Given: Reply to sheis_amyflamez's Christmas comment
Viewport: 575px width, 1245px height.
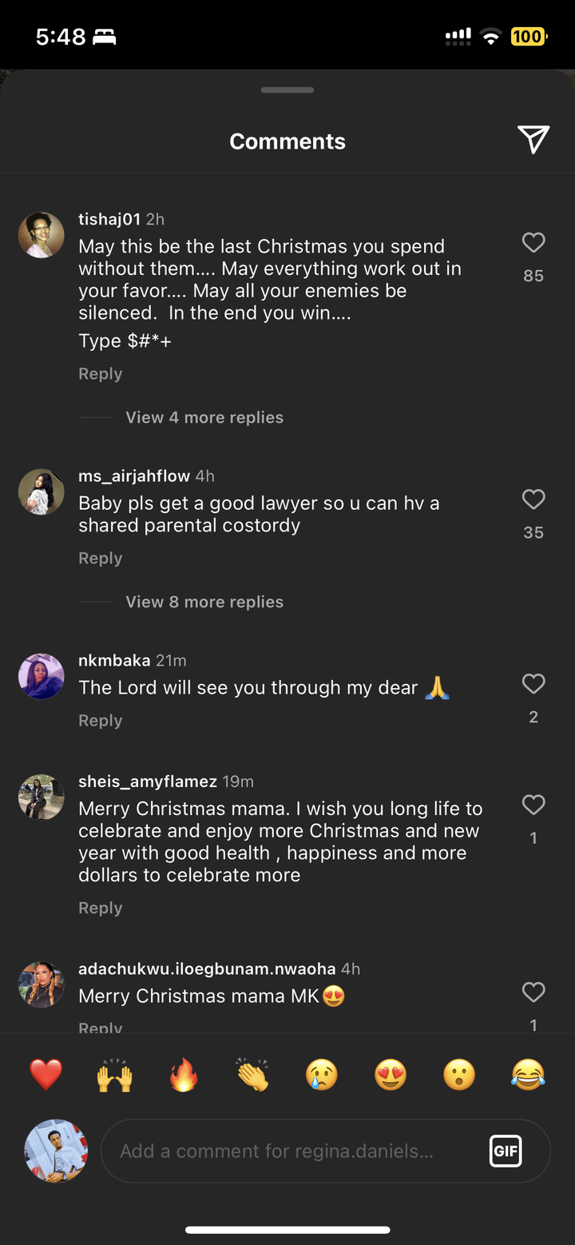Looking at the screenshot, I should [x=101, y=908].
